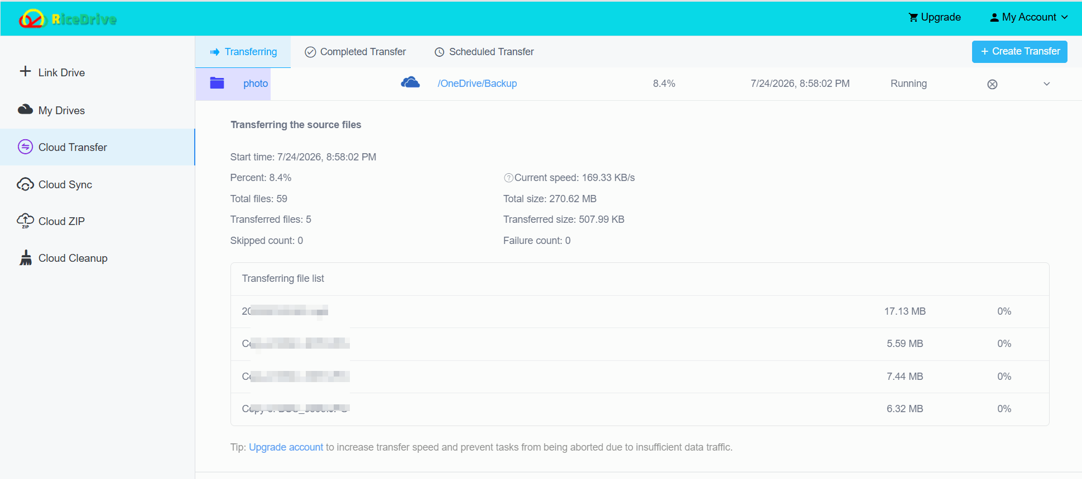Switch to the Completed Transfer tab

click(x=355, y=52)
